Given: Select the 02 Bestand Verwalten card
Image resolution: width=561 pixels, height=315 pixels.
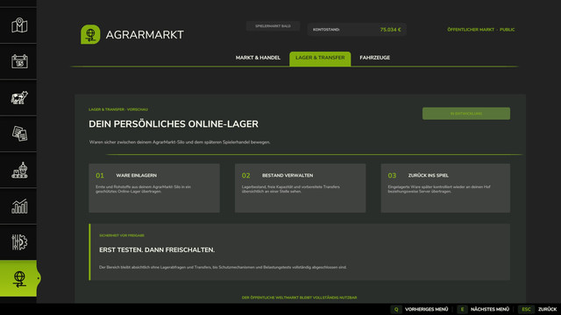Looking at the screenshot, I should (300, 188).
